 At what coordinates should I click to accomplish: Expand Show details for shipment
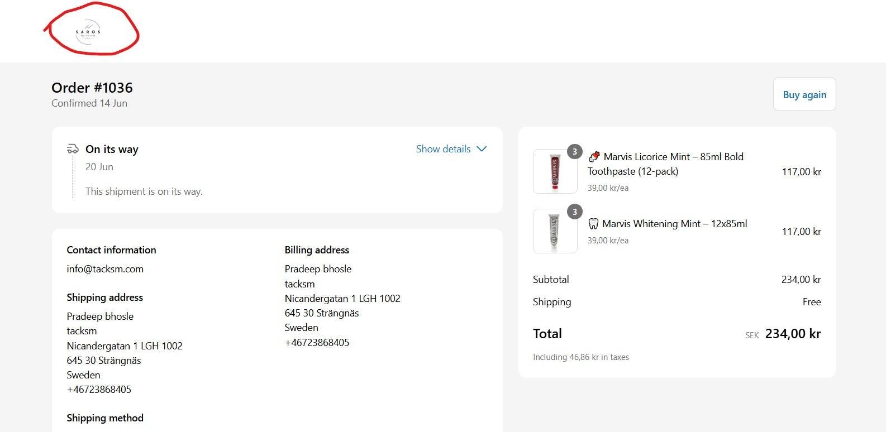[451, 149]
